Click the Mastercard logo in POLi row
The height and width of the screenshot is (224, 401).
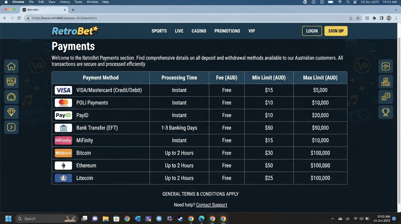(63, 103)
